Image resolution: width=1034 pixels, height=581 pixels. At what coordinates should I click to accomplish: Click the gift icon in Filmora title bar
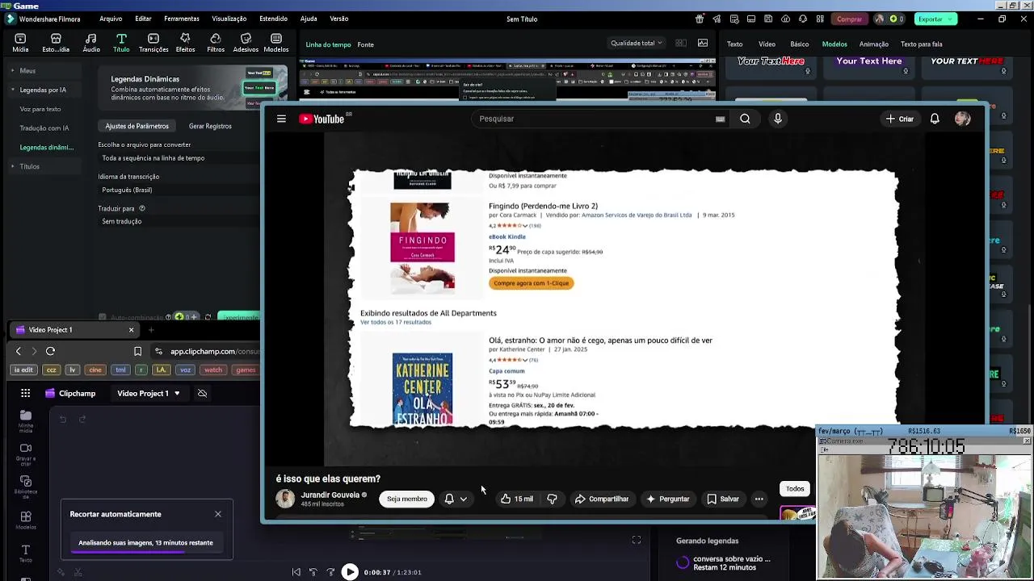[700, 19]
